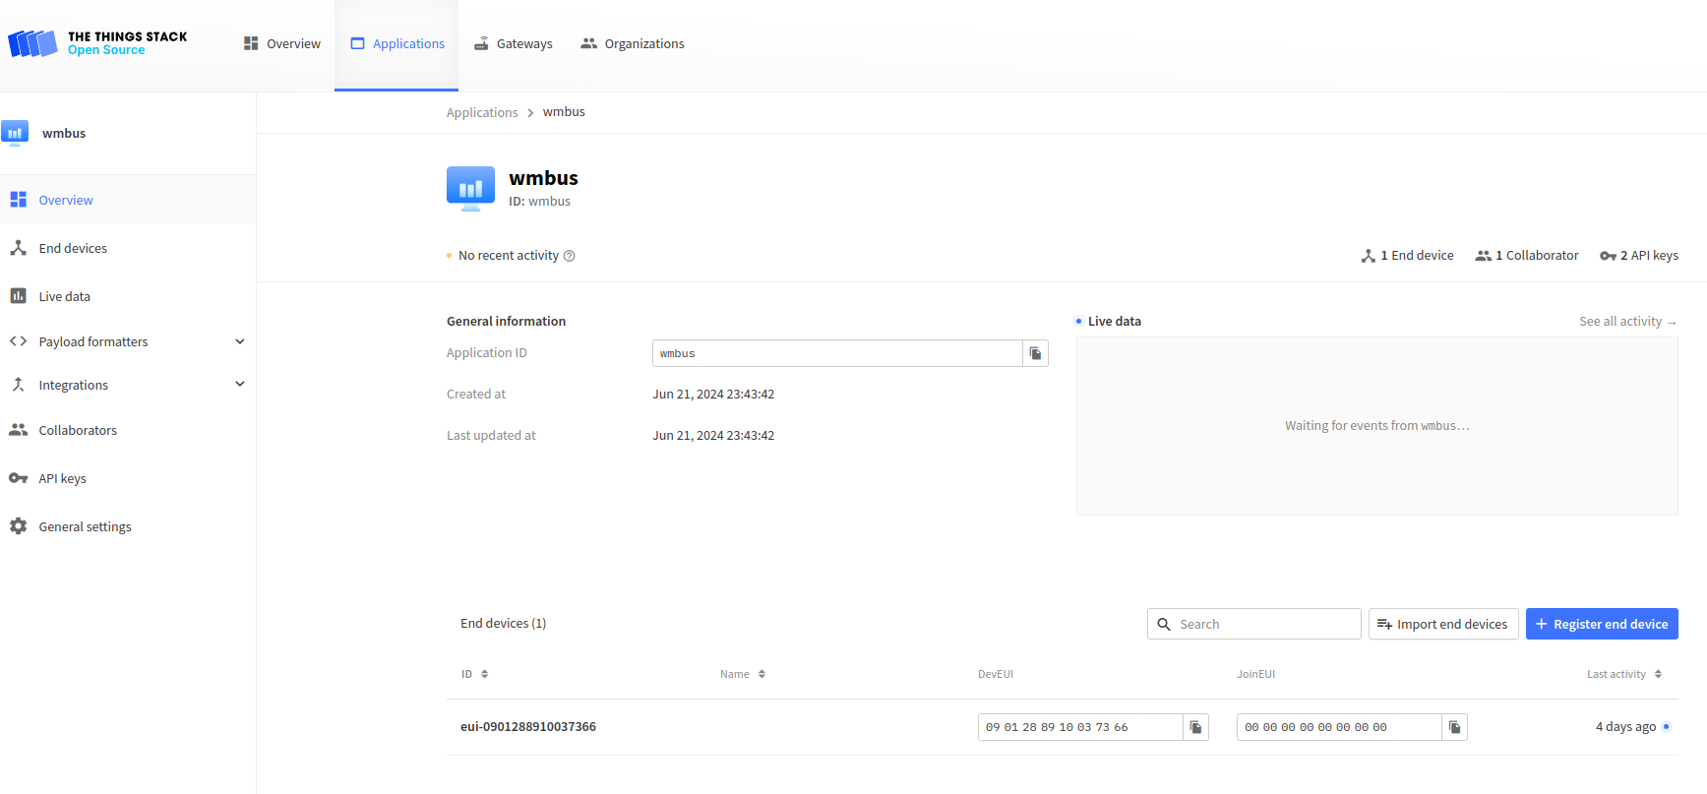Screen dimensions: 1707x794
Task: Sort end devices by Name
Action: tap(742, 674)
